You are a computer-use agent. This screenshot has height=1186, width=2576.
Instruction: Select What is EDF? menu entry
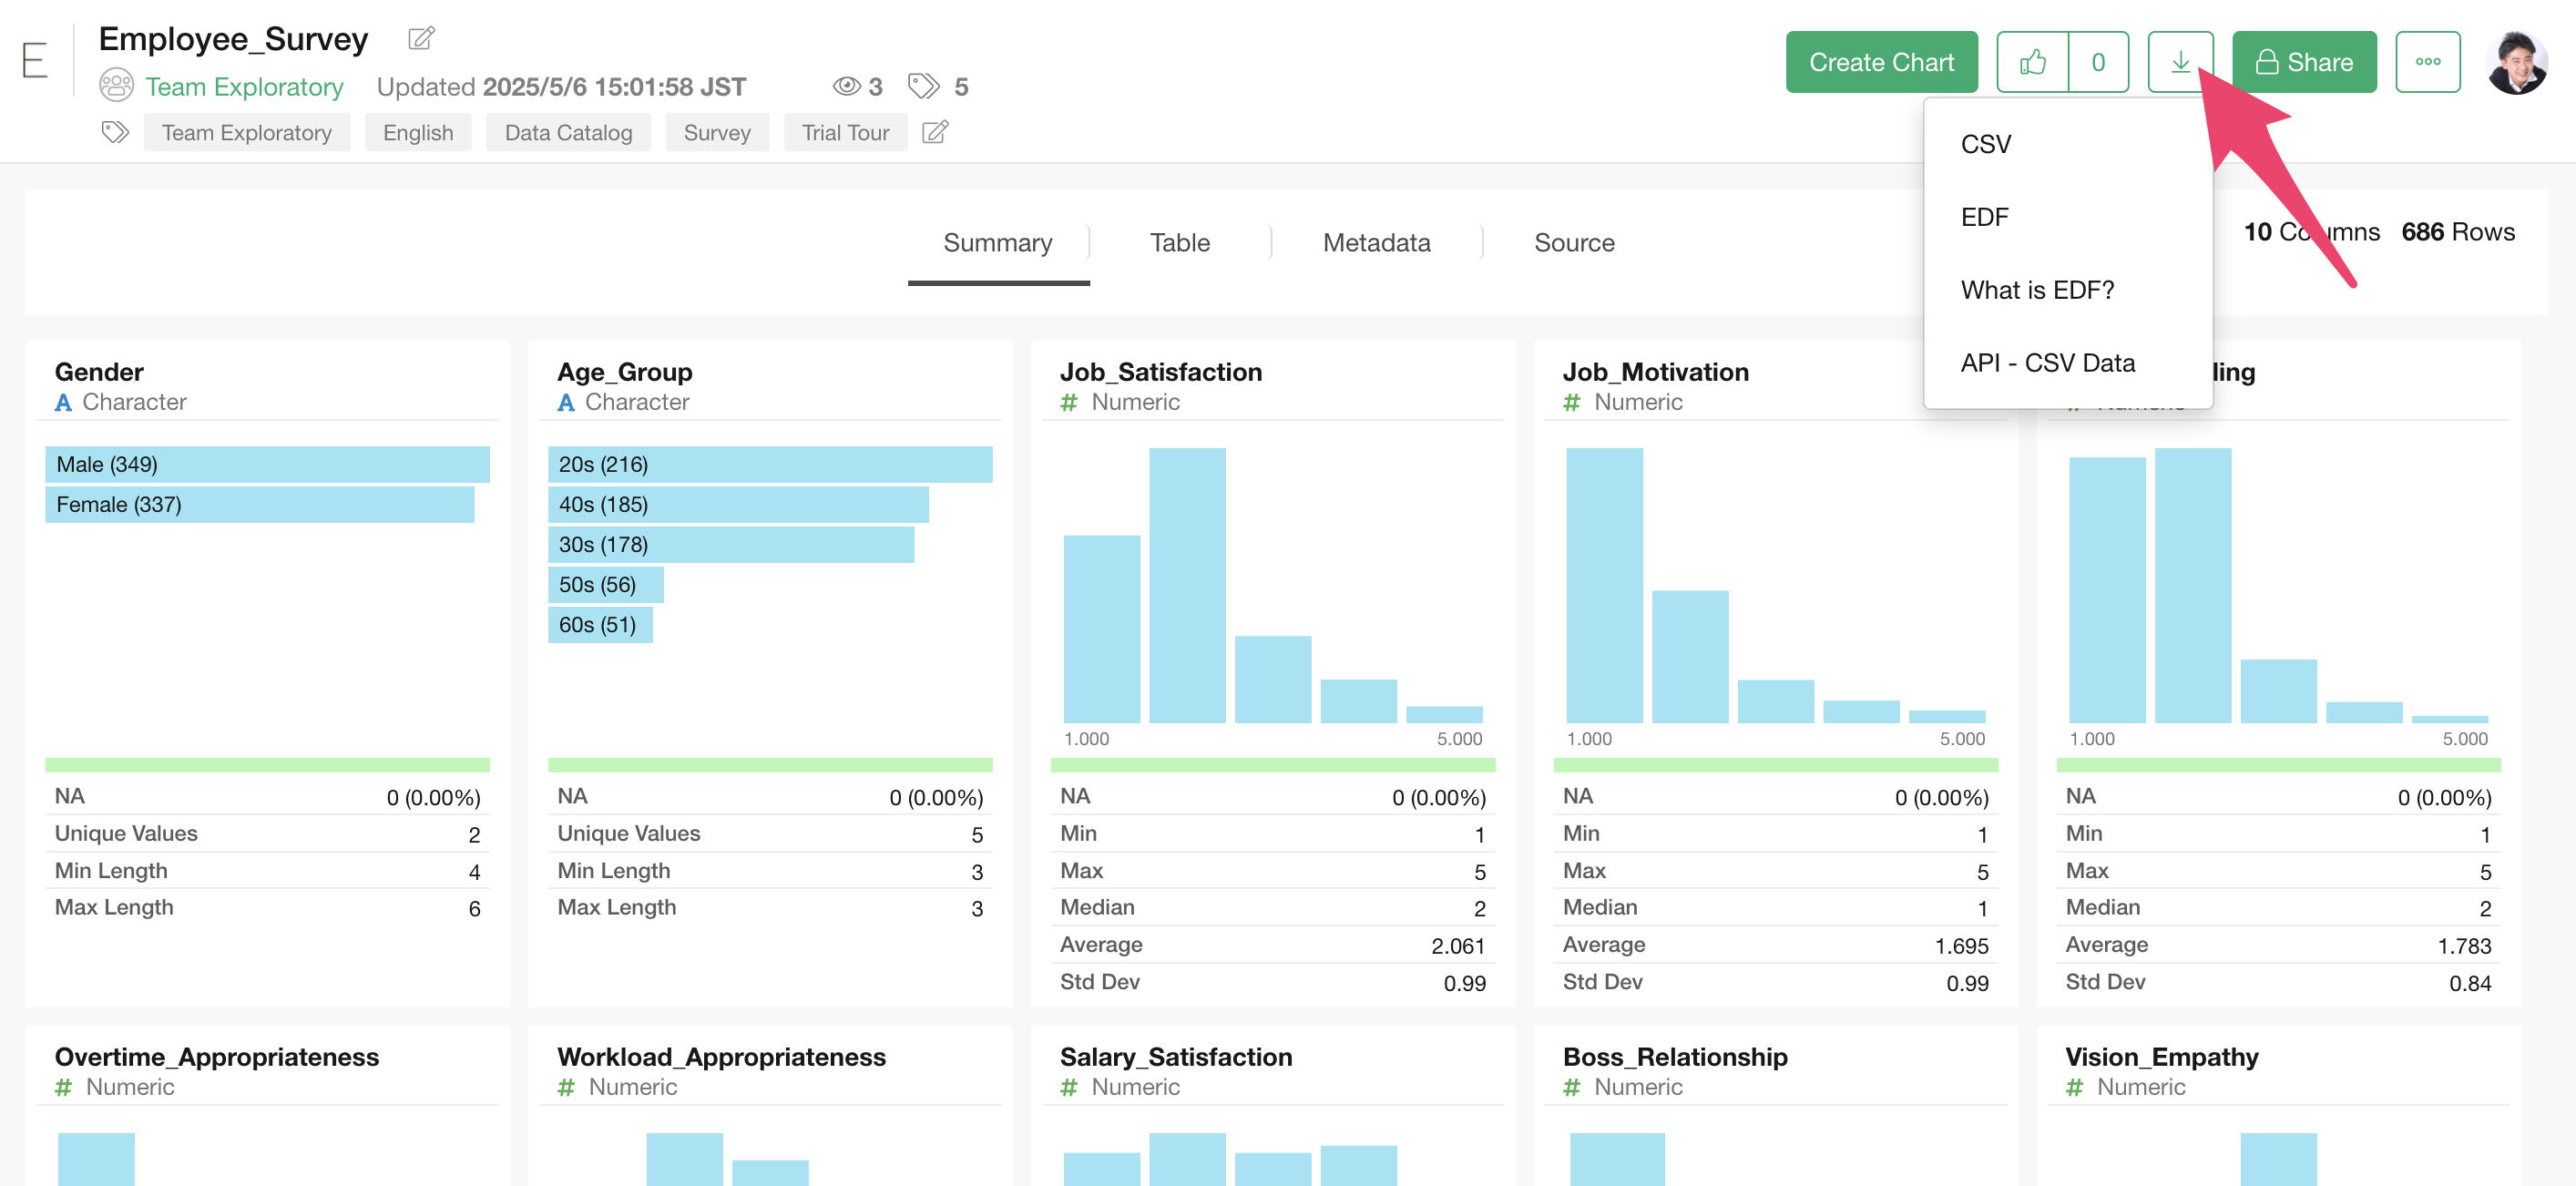(x=2037, y=290)
